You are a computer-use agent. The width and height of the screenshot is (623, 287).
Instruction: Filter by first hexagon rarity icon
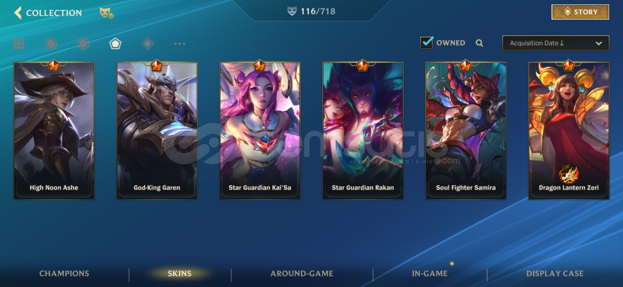(x=51, y=44)
